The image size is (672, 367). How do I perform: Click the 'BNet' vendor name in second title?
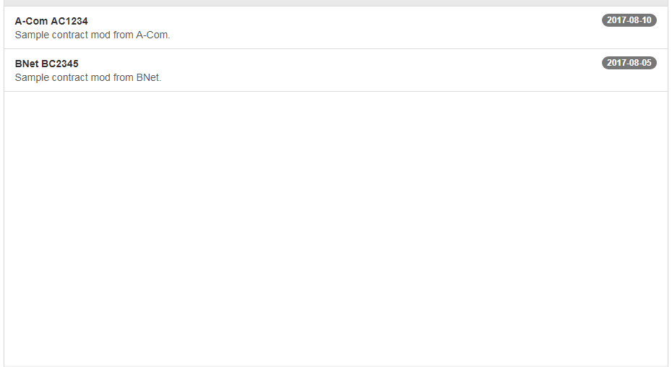(x=27, y=64)
